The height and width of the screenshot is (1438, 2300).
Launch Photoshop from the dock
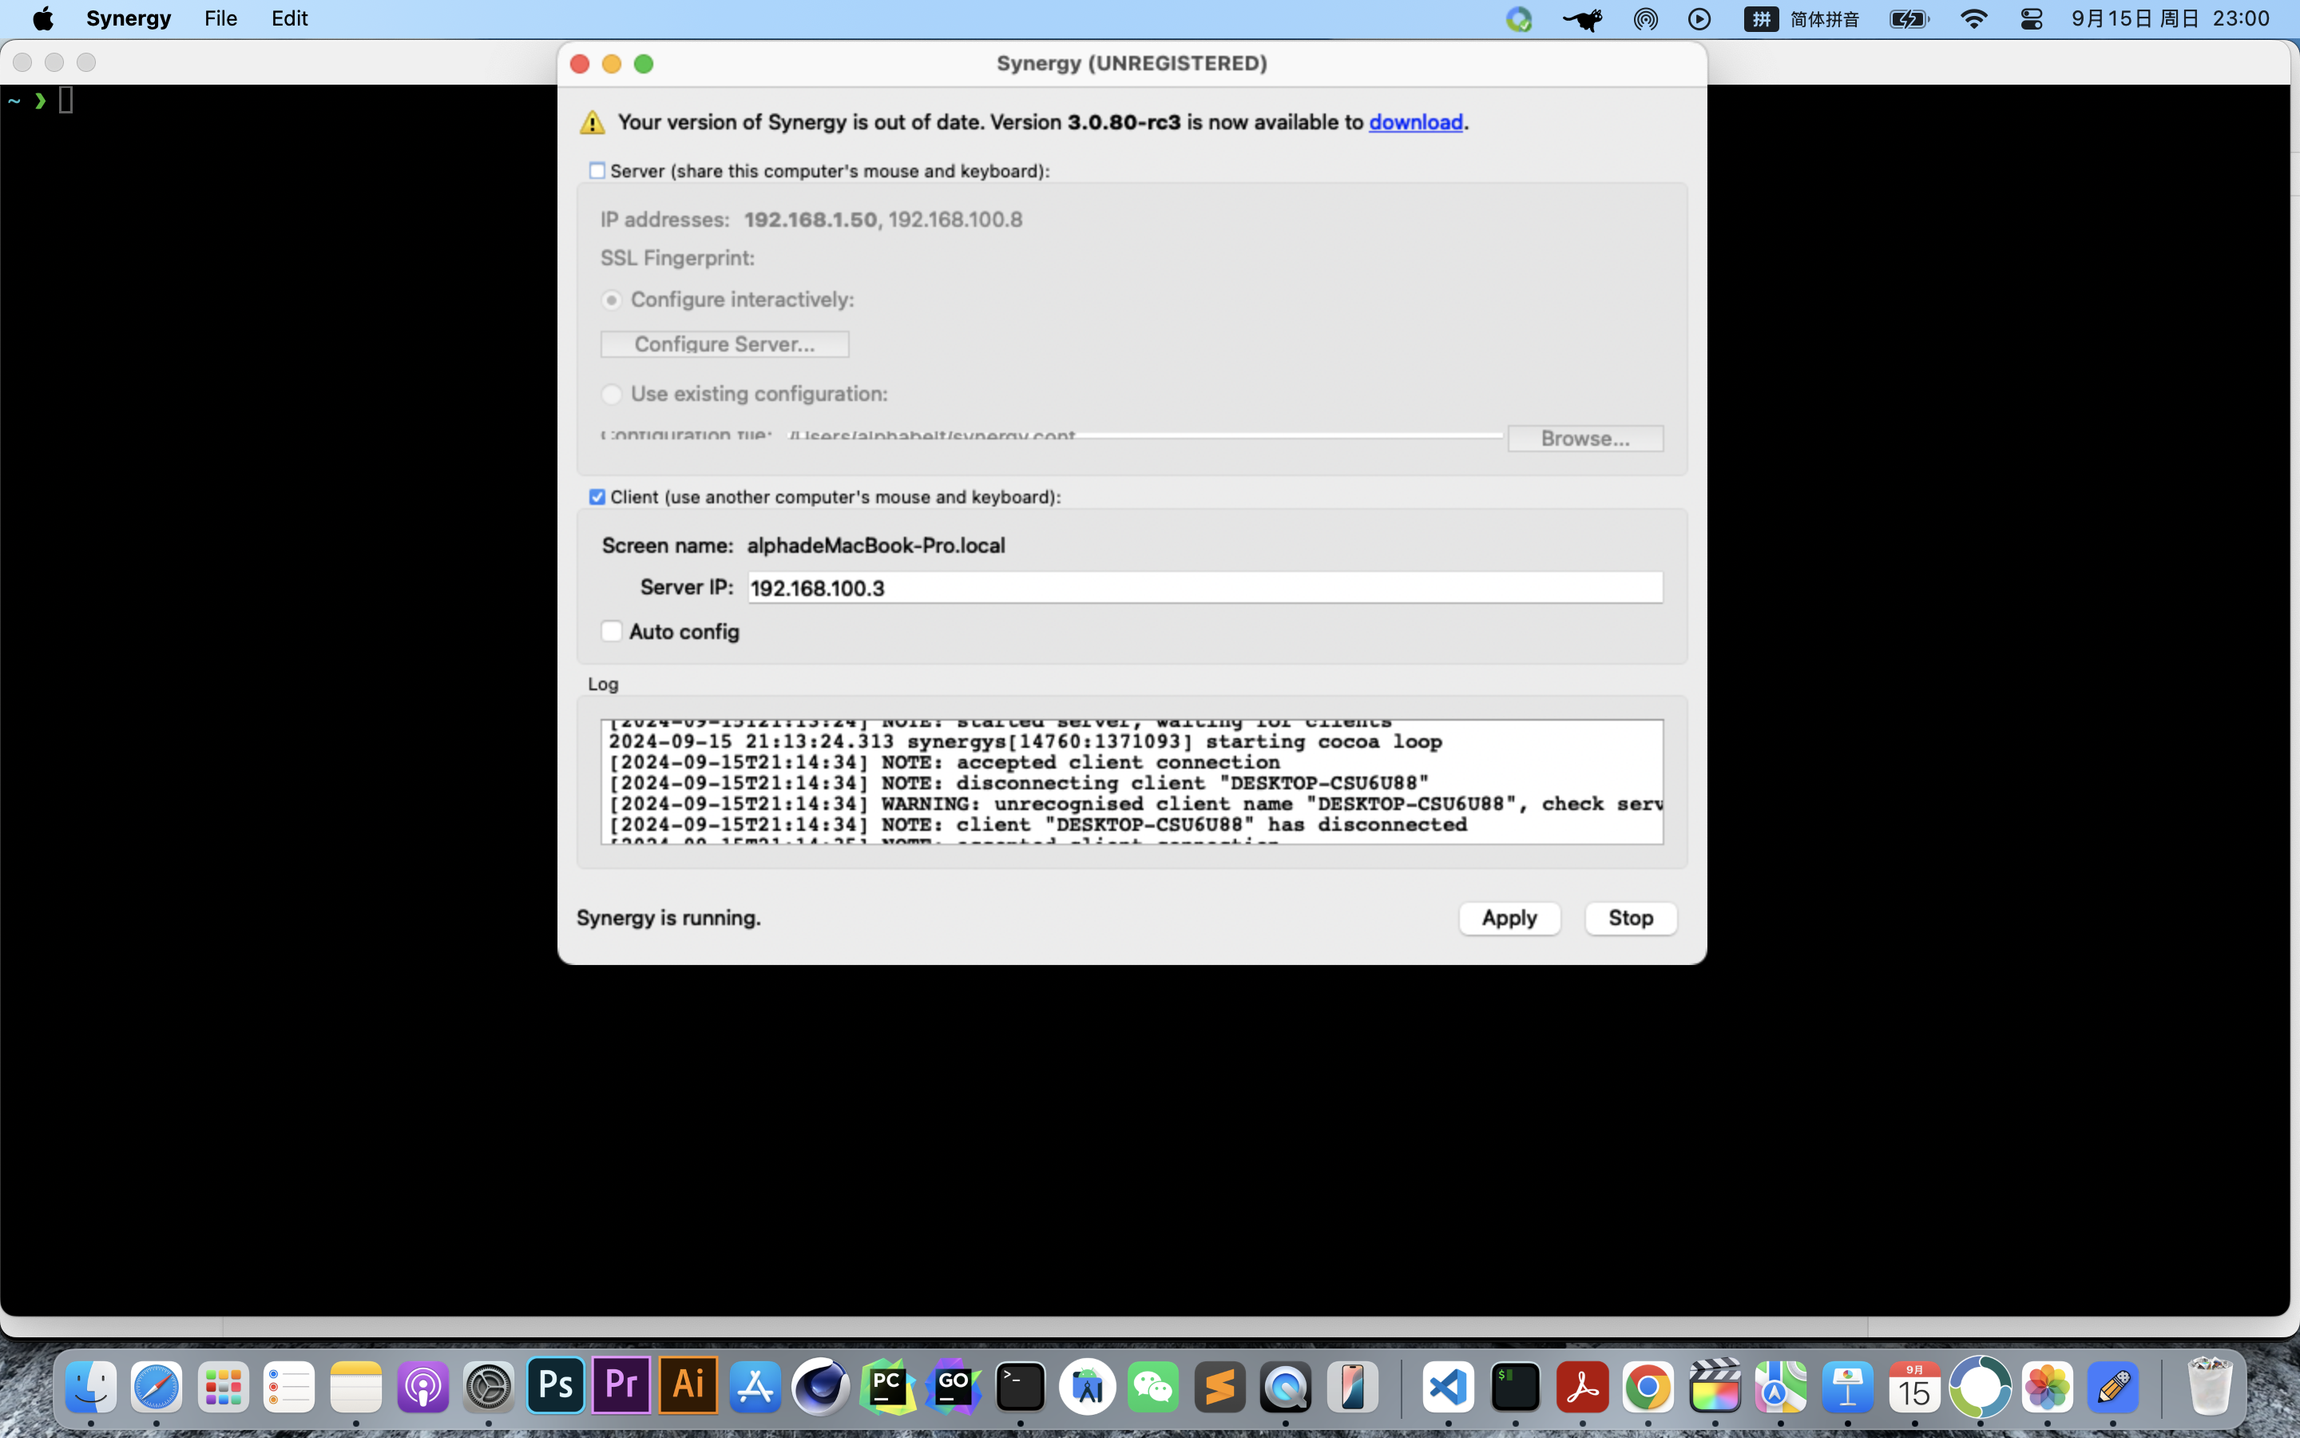[x=555, y=1387]
